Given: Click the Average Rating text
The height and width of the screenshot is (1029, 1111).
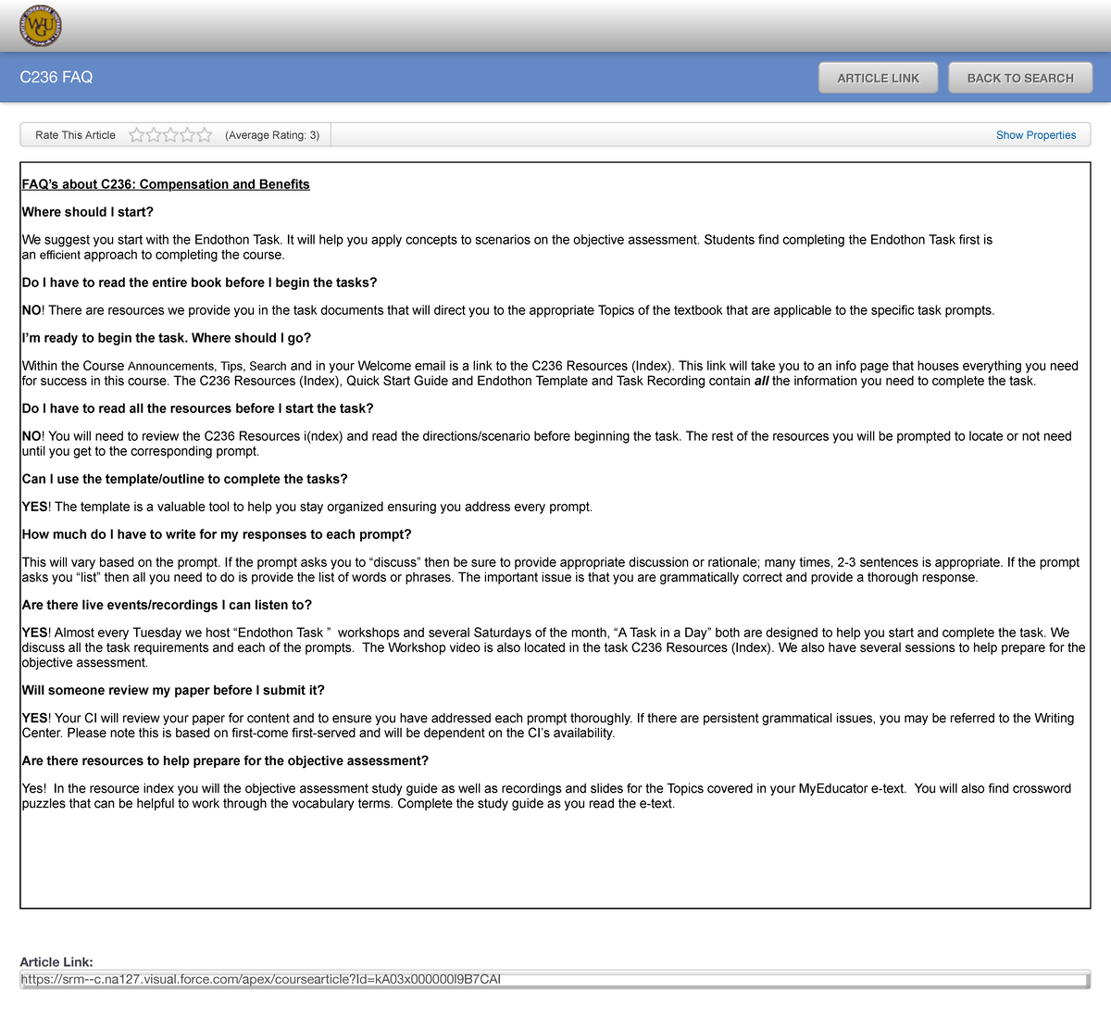Looking at the screenshot, I should pos(272,135).
